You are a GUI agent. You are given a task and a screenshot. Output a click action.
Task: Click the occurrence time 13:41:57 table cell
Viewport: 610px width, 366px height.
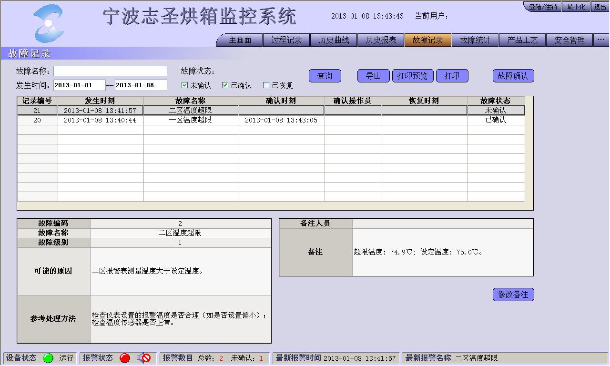(101, 111)
